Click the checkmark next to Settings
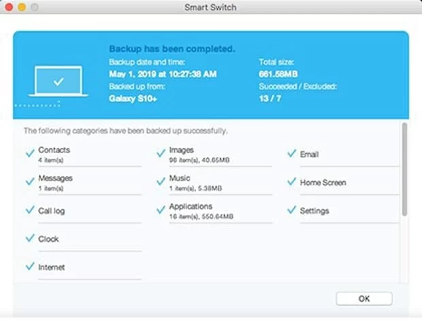The width and height of the screenshot is (422, 327). [x=292, y=211]
